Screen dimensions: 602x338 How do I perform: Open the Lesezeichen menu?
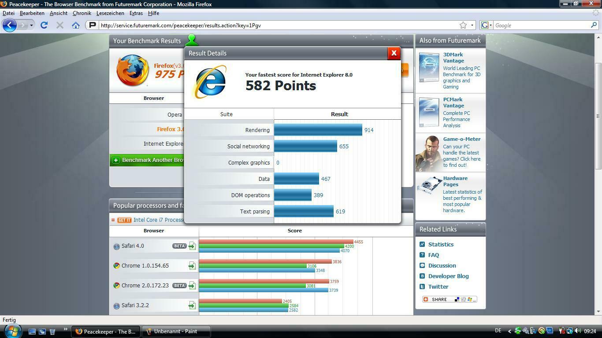click(x=110, y=13)
